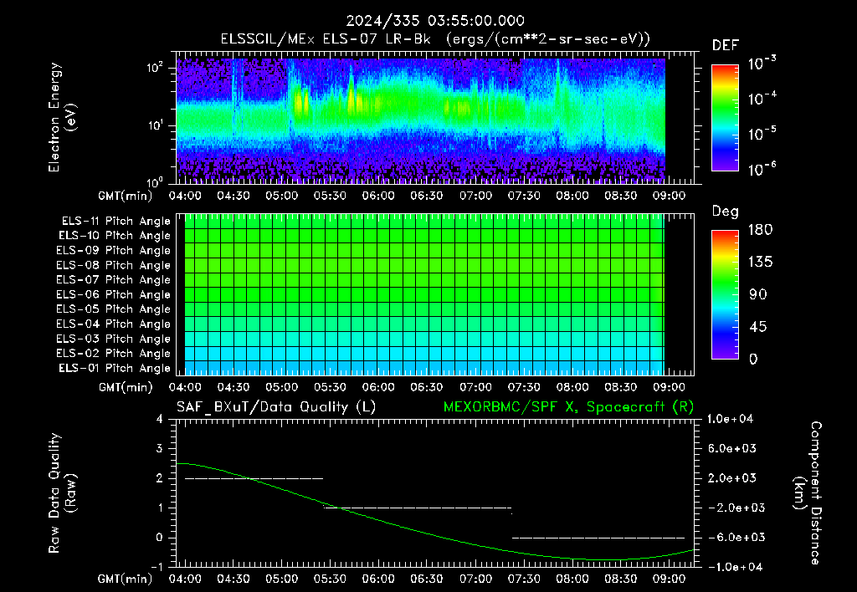This screenshot has height=592, width=857.
Task: Click the GMT(min) label of the spectrogram axis
Action: 126,196
